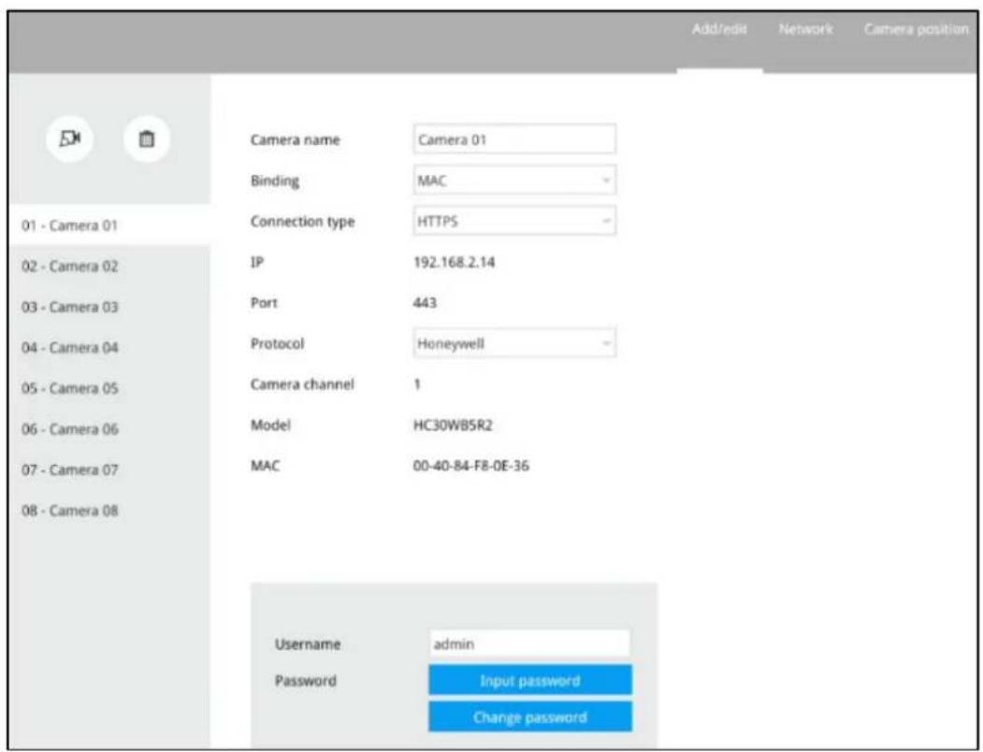Image resolution: width=983 pixels, height=752 pixels.
Task: Click the IP value 192.168.2.14
Action: pos(454,262)
